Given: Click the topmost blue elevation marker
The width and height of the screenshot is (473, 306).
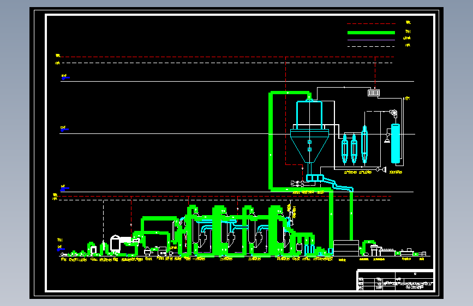Looking at the screenshot, I should 65,77.
